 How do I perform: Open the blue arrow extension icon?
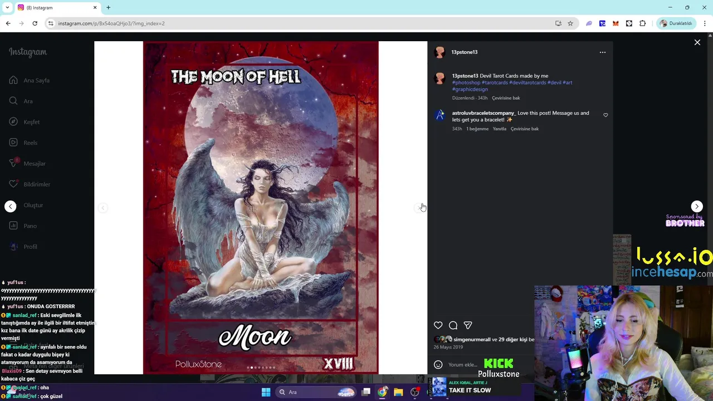(x=602, y=23)
